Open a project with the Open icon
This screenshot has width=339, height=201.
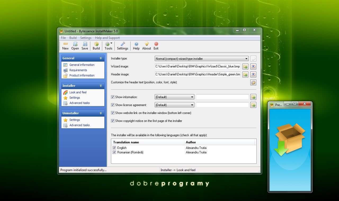(x=75, y=44)
